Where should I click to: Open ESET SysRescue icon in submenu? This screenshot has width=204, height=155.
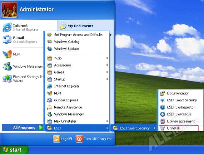coord(163,114)
